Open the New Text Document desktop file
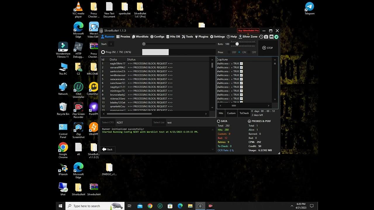Screen dimensions: 374x210 [x=109, y=10]
